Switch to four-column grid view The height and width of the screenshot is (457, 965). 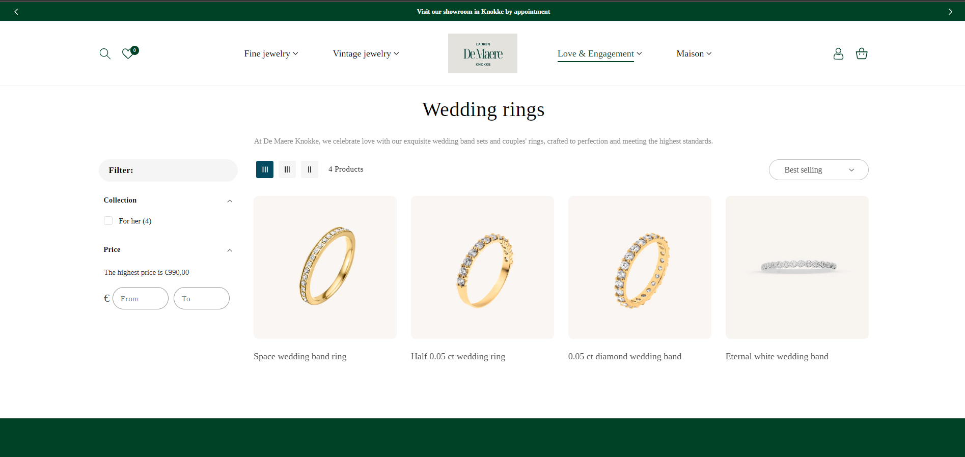coord(265,169)
